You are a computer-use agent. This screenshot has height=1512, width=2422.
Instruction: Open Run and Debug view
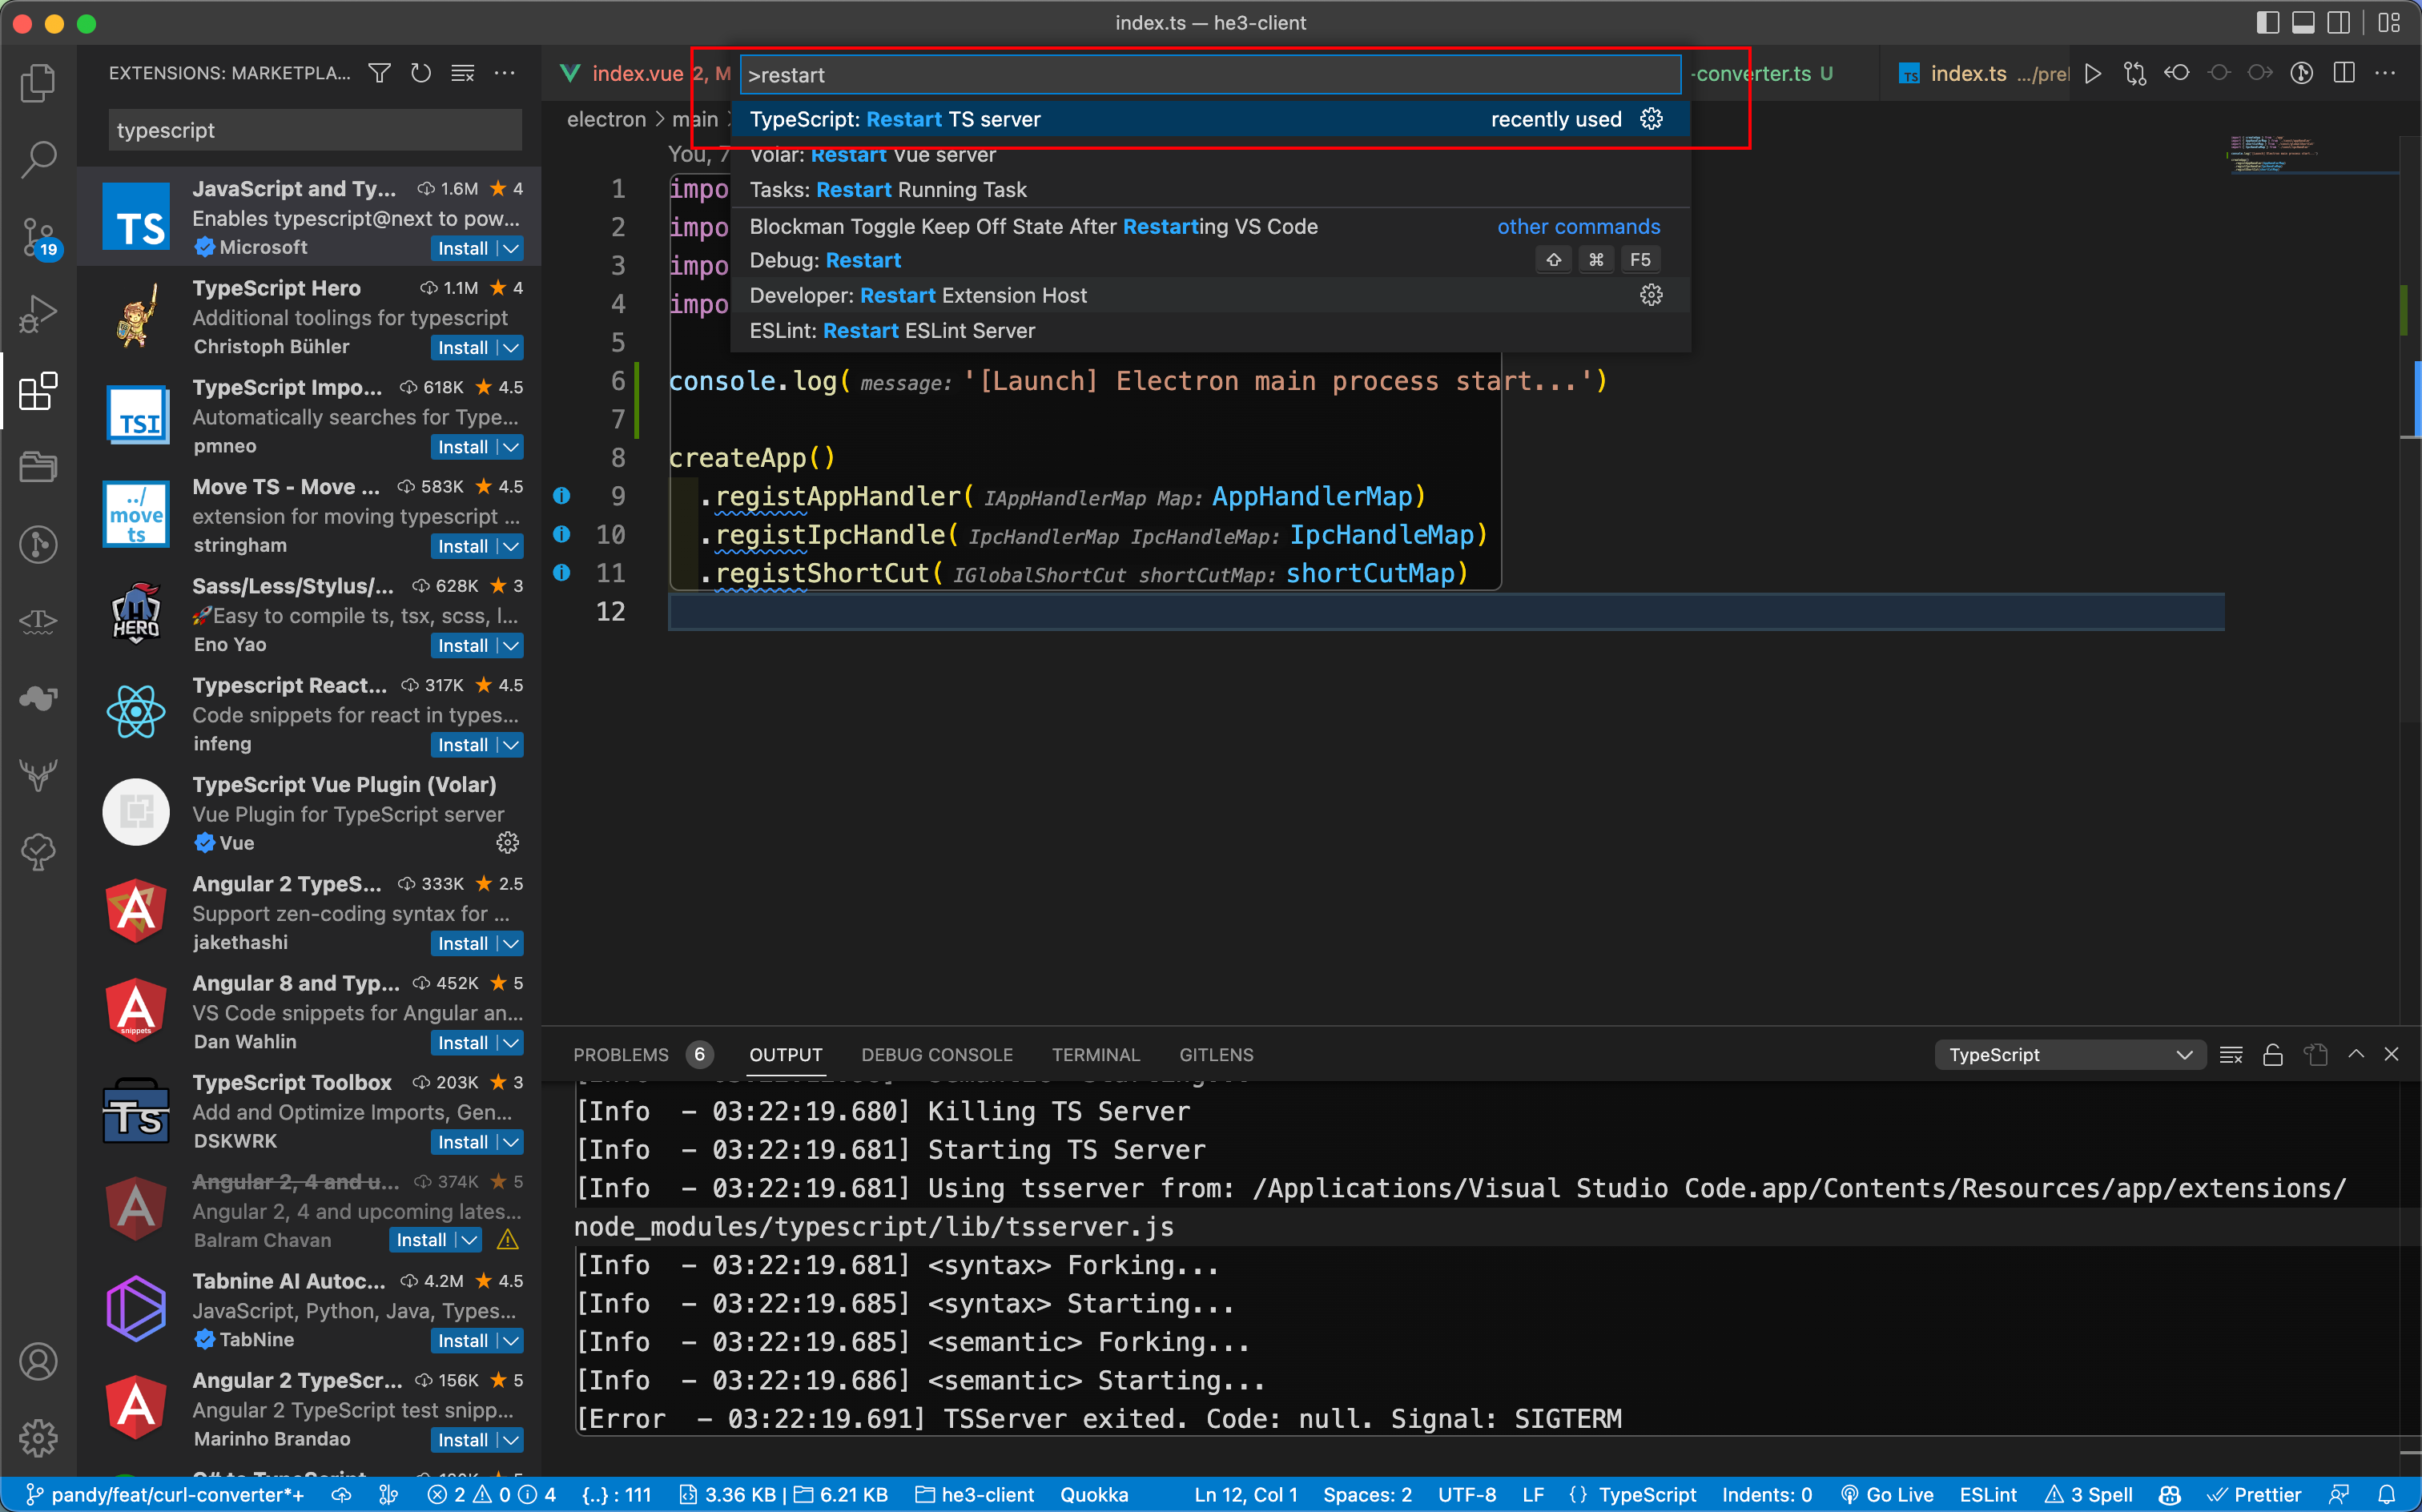click(38, 314)
